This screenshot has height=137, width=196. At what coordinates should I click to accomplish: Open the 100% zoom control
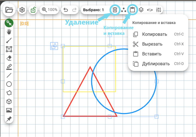(x=49, y=10)
